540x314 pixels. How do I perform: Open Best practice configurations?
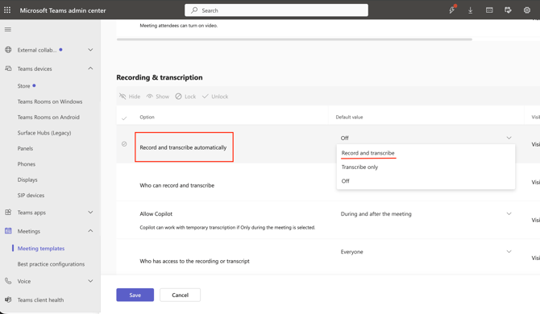click(x=51, y=264)
